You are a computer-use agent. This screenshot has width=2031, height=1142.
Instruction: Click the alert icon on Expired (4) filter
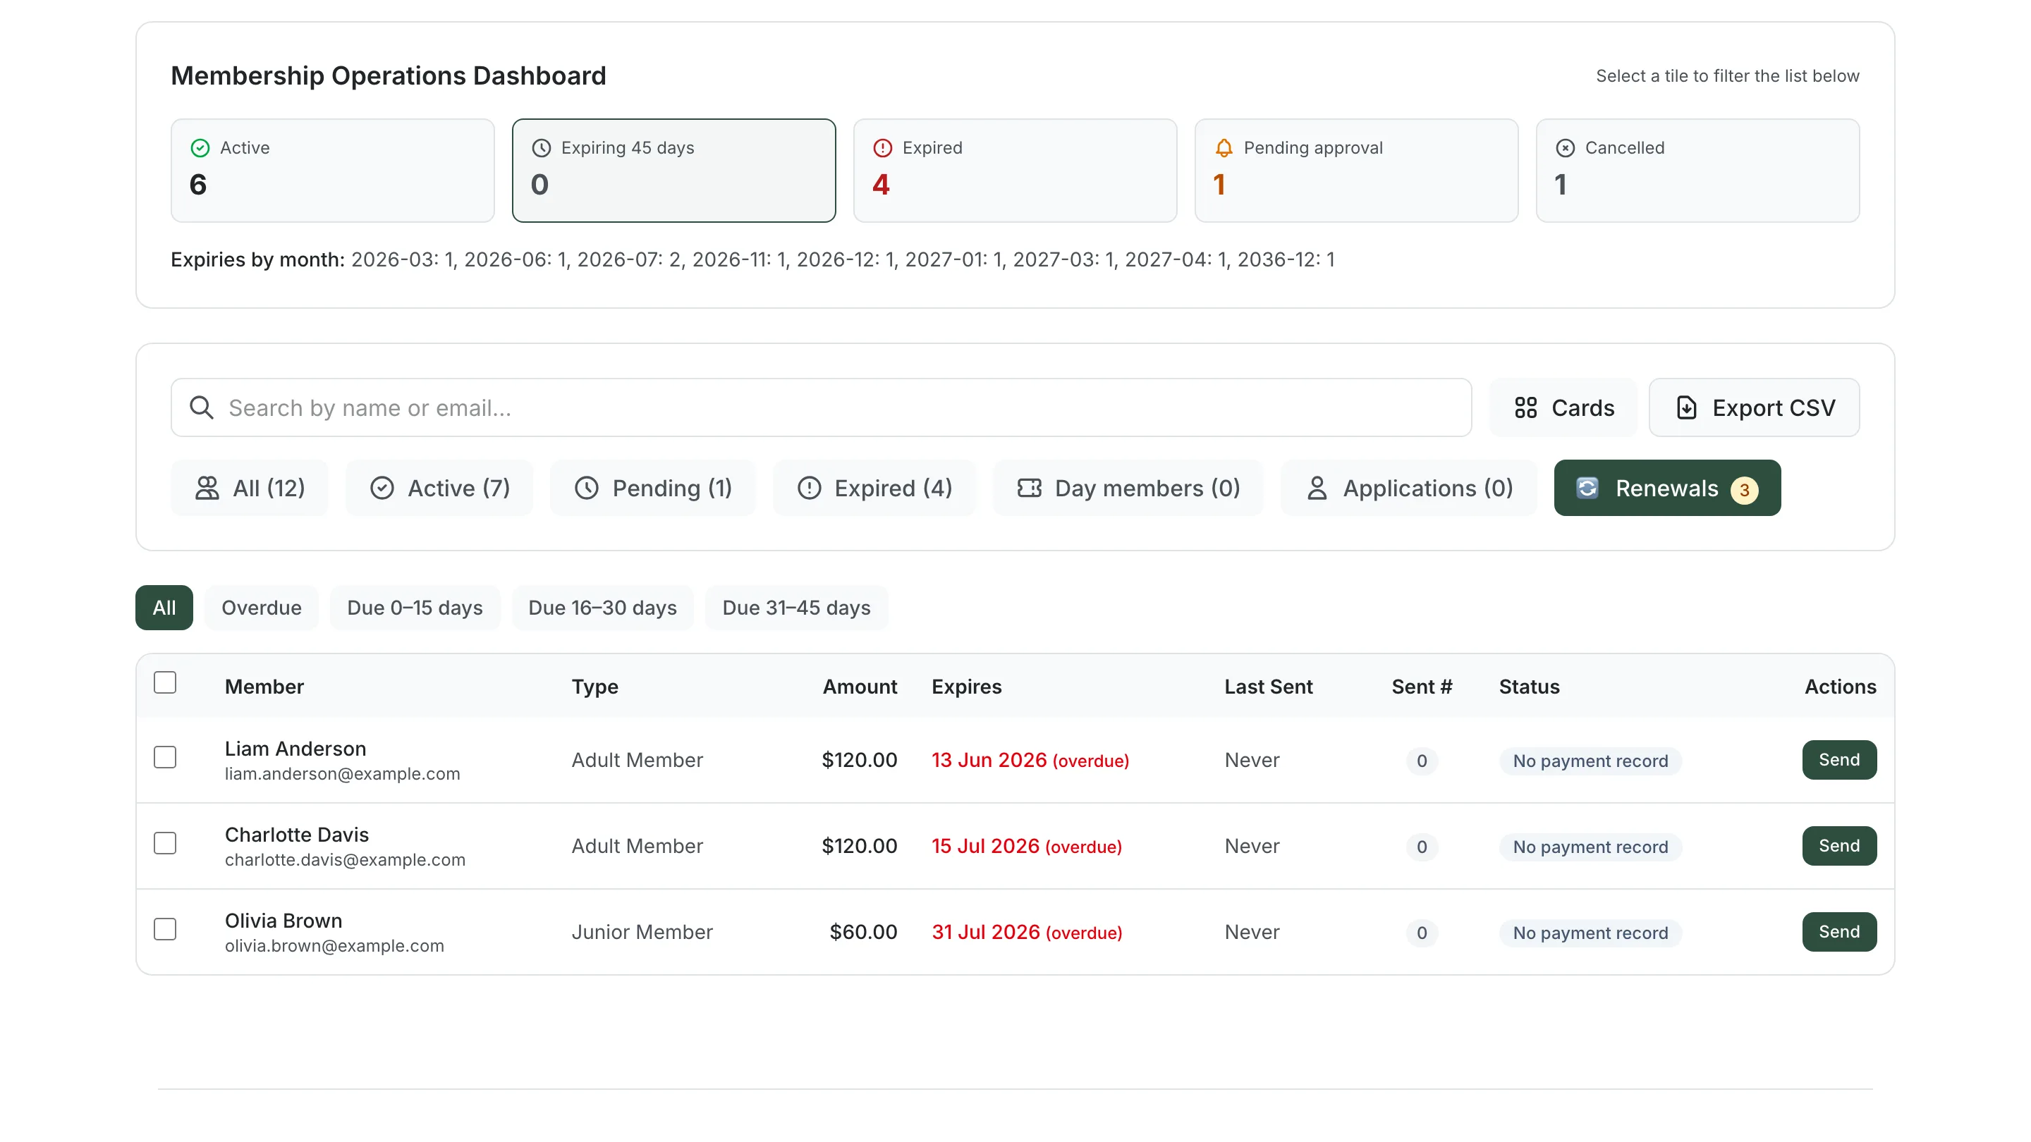click(x=810, y=488)
